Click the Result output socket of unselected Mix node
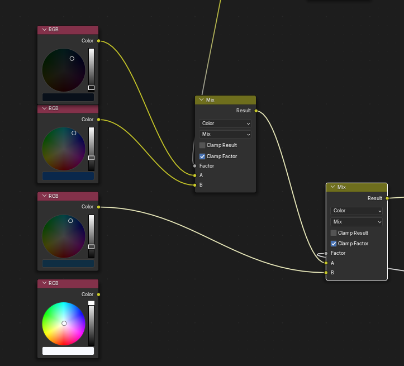Viewport: 404px width, 366px height. click(256, 111)
